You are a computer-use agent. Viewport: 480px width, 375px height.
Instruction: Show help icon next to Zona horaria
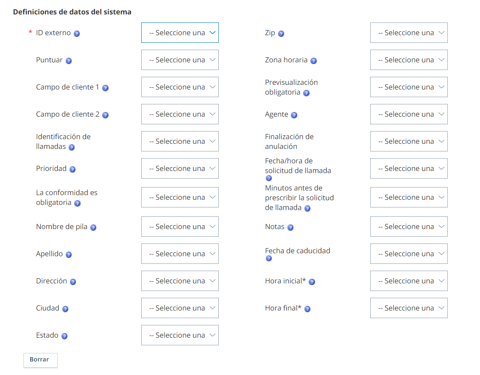pos(313,61)
